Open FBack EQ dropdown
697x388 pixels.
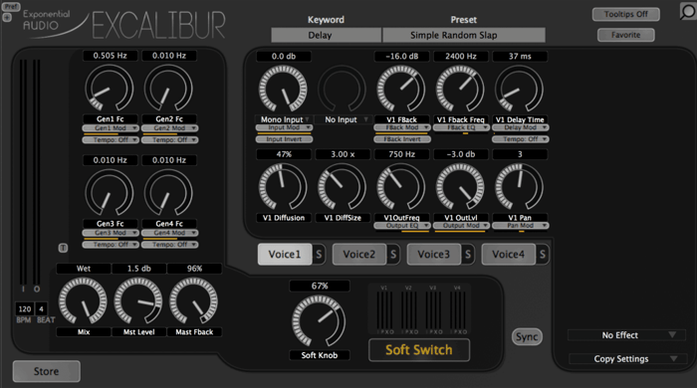[x=461, y=128]
